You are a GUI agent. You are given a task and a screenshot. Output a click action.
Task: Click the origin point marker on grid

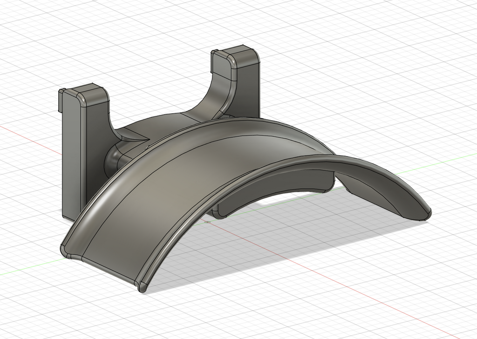[x=208, y=222]
